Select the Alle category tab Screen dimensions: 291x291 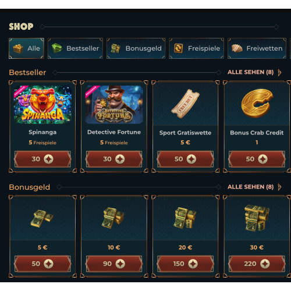pyautogui.click(x=26, y=48)
